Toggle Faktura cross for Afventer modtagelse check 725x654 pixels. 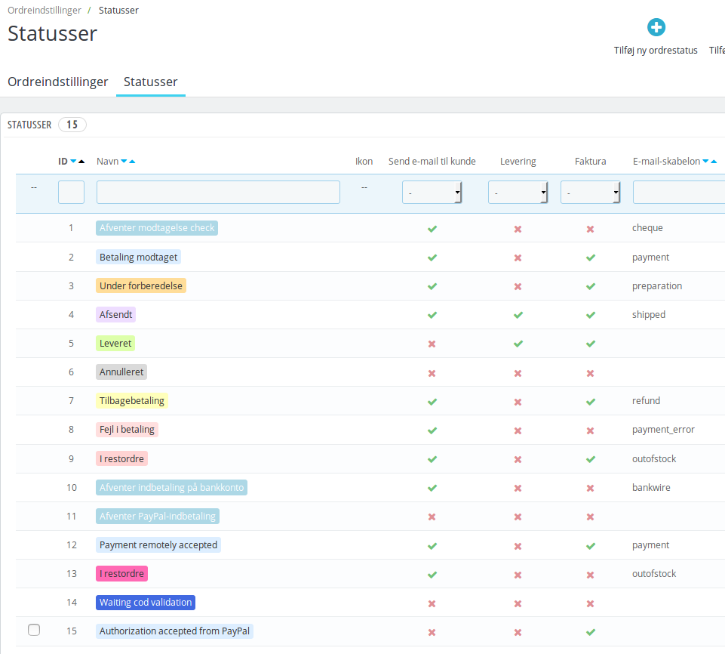tap(591, 229)
